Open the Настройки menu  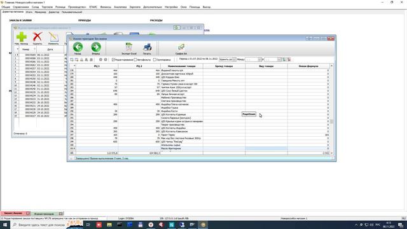[x=171, y=7]
